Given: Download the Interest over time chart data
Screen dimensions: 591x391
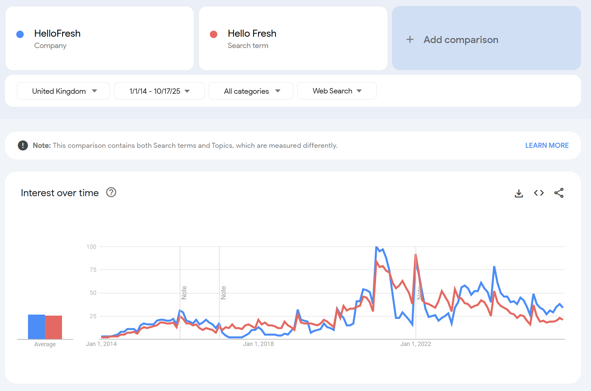Looking at the screenshot, I should click(519, 193).
